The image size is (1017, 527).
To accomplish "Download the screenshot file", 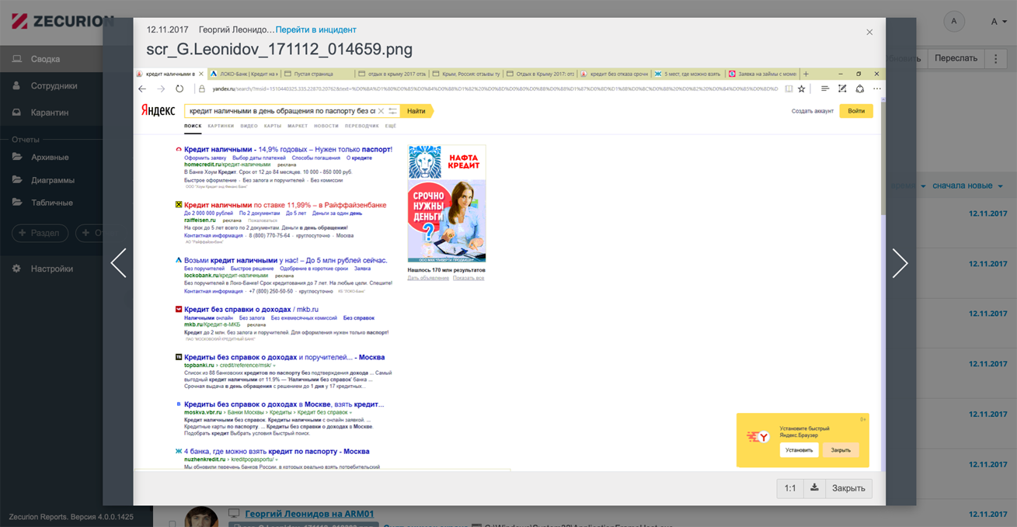I will [814, 488].
